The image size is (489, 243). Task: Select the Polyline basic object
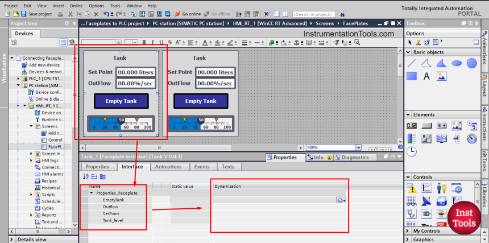coord(426,63)
